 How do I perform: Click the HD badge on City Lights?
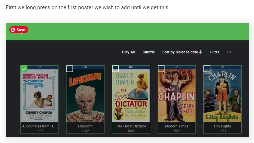tap(222, 67)
